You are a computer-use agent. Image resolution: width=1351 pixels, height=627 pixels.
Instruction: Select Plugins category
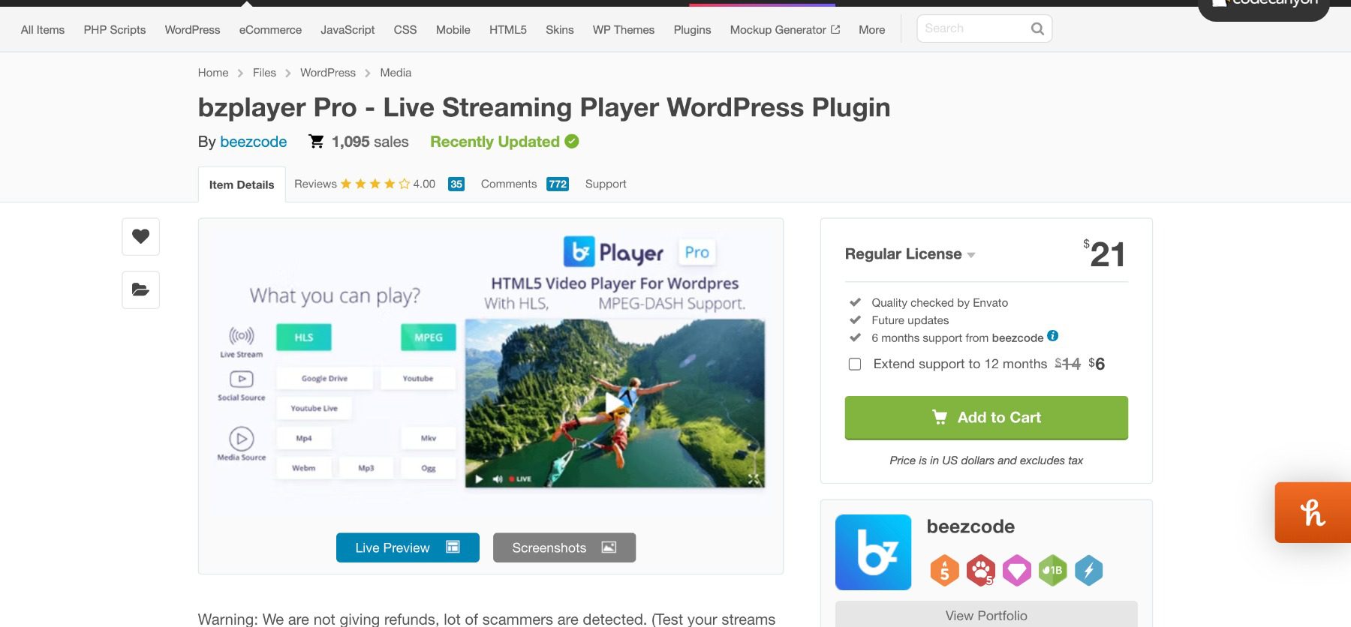click(692, 30)
